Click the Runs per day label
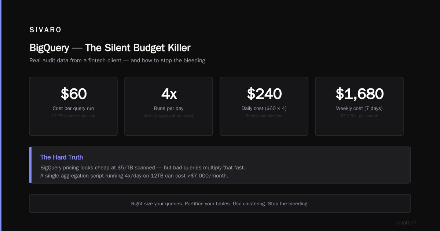 click(x=169, y=109)
